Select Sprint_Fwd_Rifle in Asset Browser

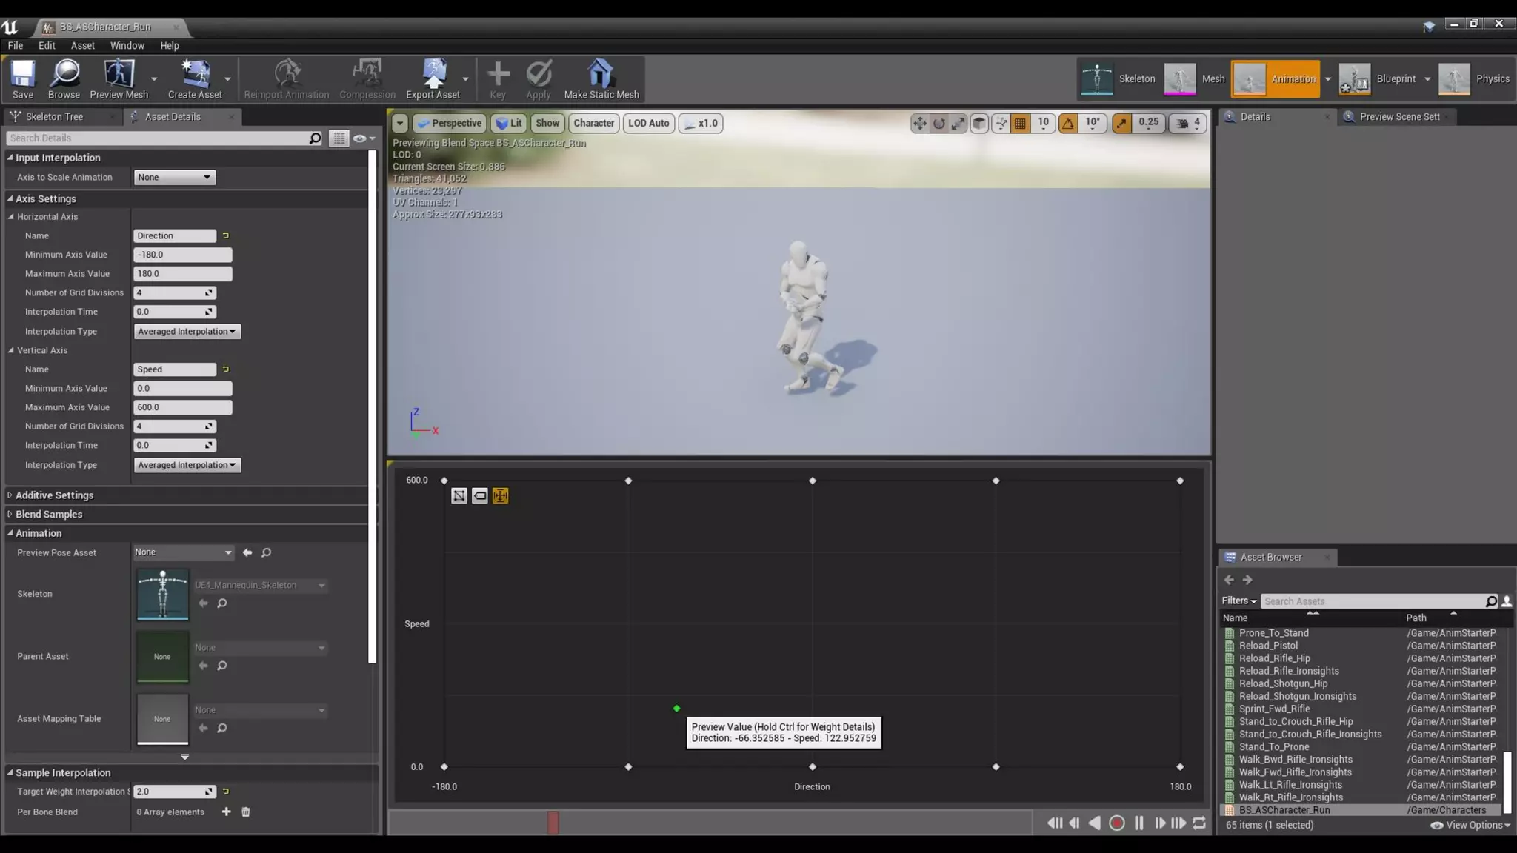tap(1274, 709)
